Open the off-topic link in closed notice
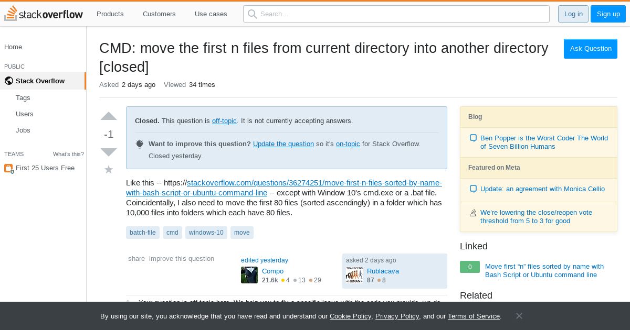This screenshot has height=330, width=630. pyautogui.click(x=224, y=121)
